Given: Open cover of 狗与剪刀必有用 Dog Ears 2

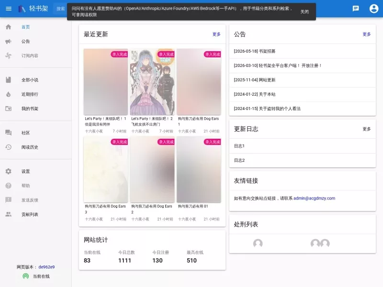Looking at the screenshot, I should click(152, 169).
